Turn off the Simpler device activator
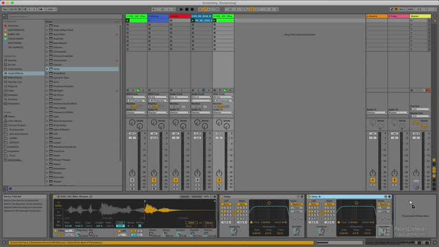The height and width of the screenshot is (247, 439). pyautogui.click(x=56, y=196)
